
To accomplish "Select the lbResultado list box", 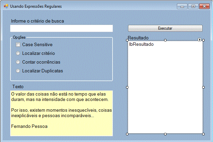I will [165, 87].
